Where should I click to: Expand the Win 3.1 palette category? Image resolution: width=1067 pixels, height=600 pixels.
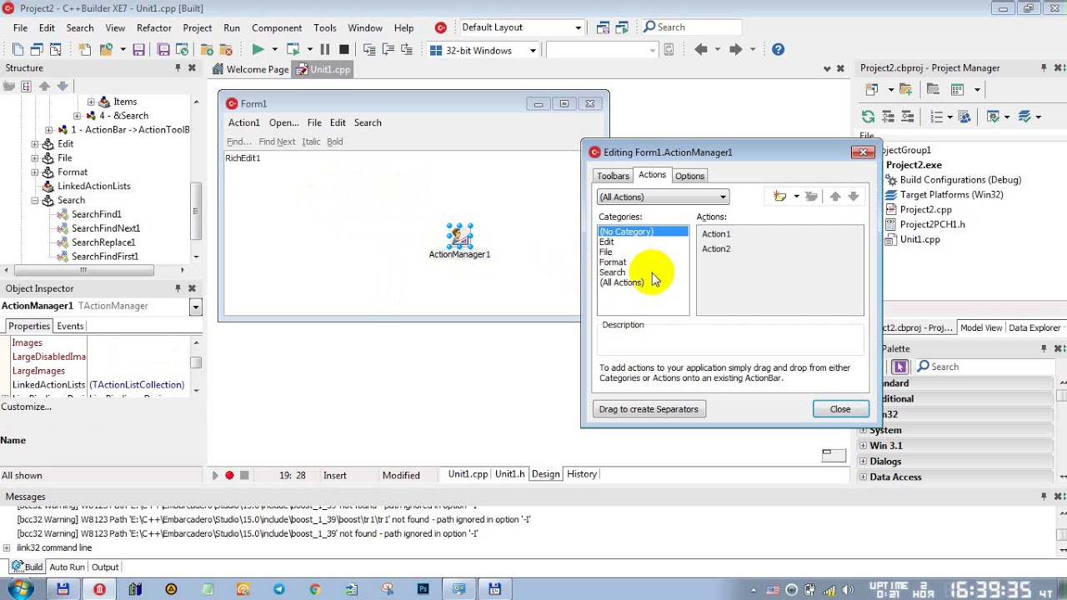(864, 446)
